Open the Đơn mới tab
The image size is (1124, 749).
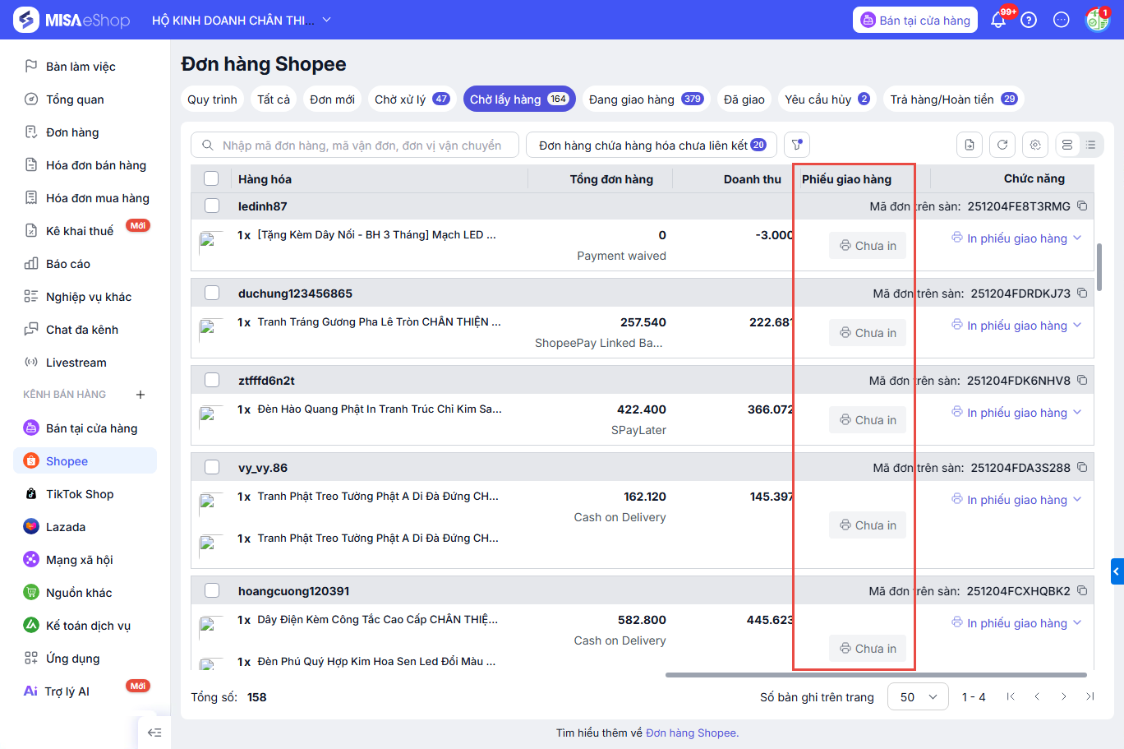pos(333,99)
